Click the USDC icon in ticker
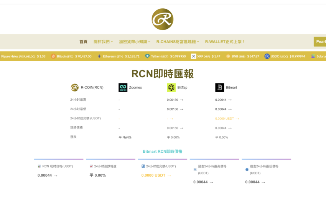Screen dimensions: 326x199 coord(267,56)
